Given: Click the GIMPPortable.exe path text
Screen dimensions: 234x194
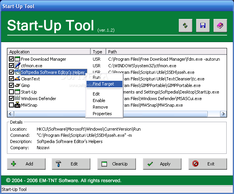Looking at the screenshot, I should 162,85.
